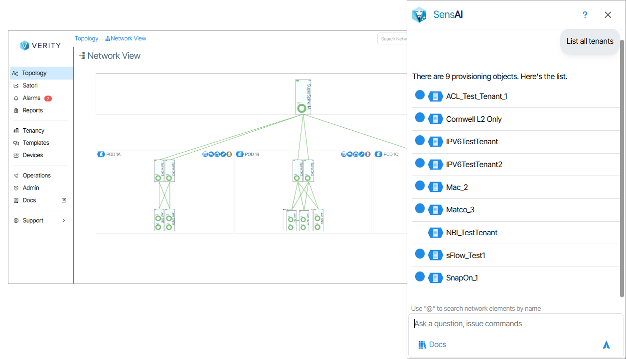Select the NBI_TestTenant list entry
Viewport: 626px width, 359px height.
tap(471, 233)
